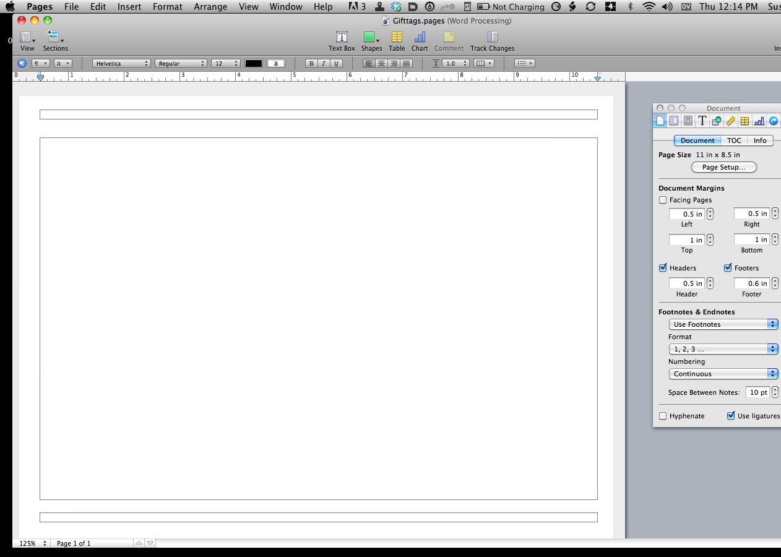
Task: Align text right
Action: tap(394, 63)
